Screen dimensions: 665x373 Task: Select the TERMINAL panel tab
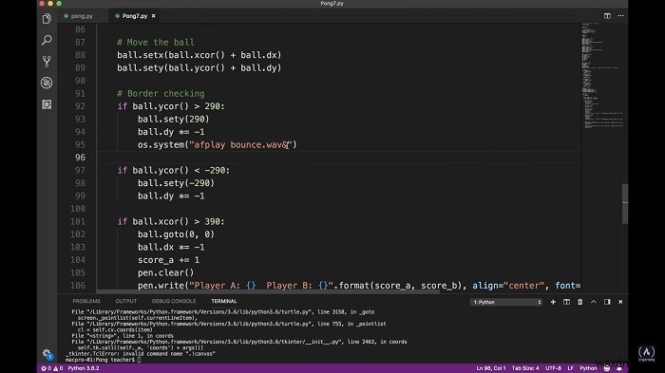(x=224, y=301)
